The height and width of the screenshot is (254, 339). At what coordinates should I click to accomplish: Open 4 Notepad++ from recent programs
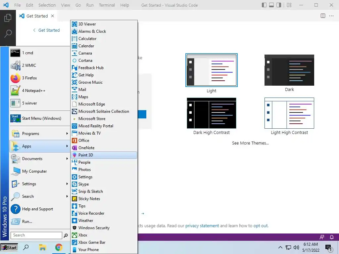pyautogui.click(x=40, y=91)
